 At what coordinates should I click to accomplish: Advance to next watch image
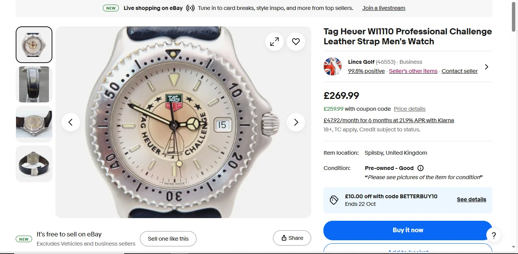point(296,122)
